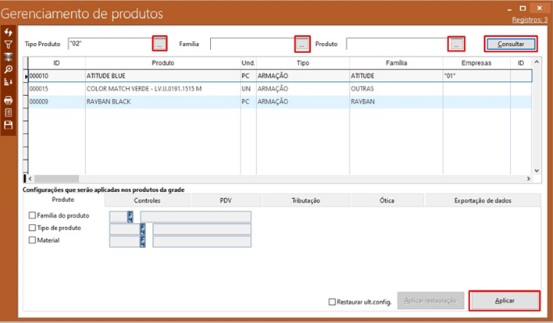The height and width of the screenshot is (323, 553).
Task: Click the clear filter icon in sidebar
Action: [9, 56]
